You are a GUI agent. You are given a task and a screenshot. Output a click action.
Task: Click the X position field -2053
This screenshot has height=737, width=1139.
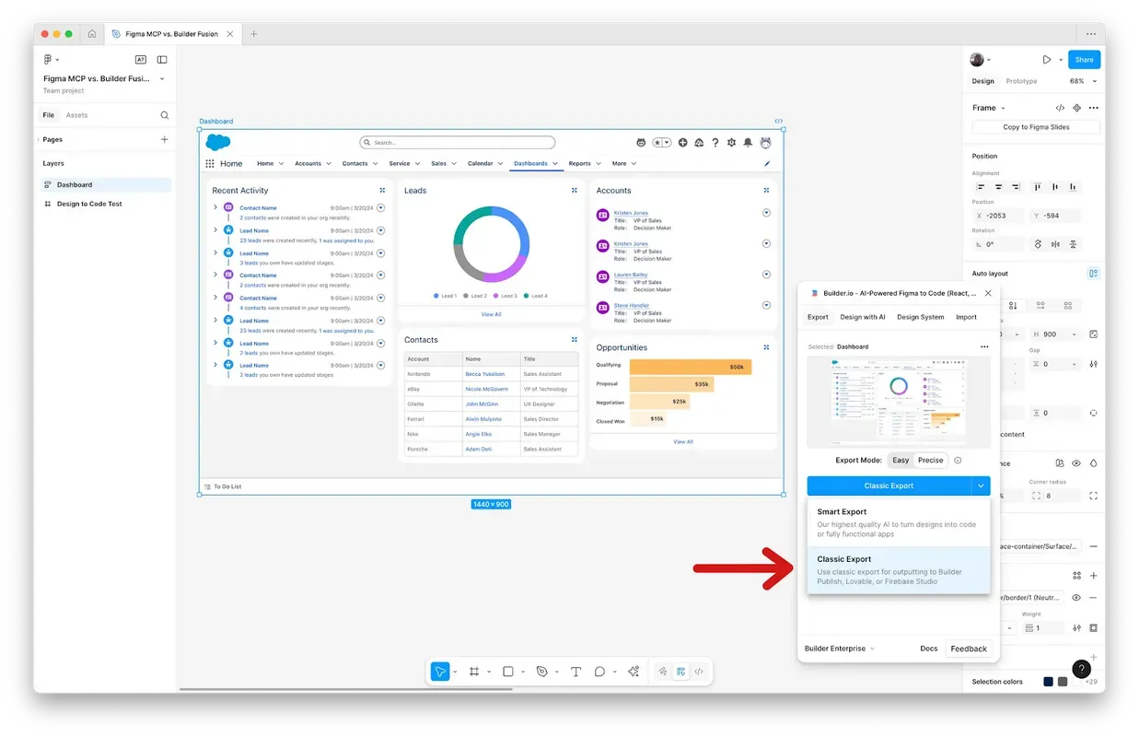(998, 216)
